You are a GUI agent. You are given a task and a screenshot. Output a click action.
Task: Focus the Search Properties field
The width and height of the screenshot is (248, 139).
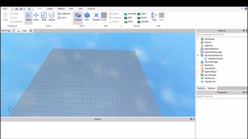point(221,96)
